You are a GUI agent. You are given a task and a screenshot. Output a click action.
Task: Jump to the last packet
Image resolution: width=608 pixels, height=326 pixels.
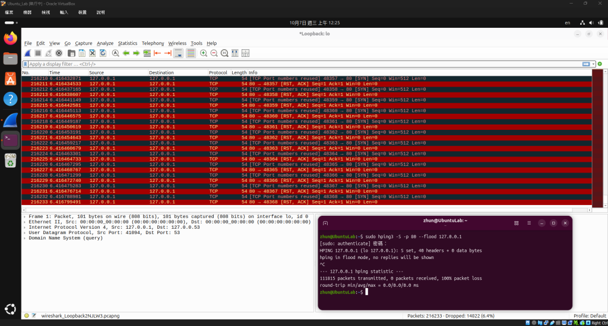tap(168, 53)
